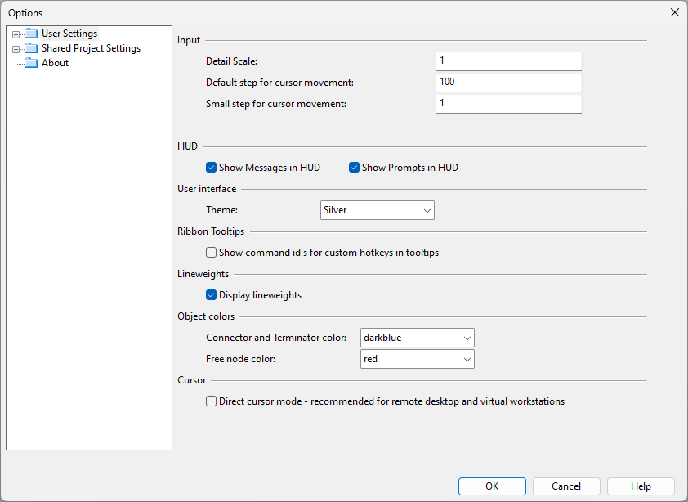
Task: Open the Free node color dropdown
Action: point(417,359)
